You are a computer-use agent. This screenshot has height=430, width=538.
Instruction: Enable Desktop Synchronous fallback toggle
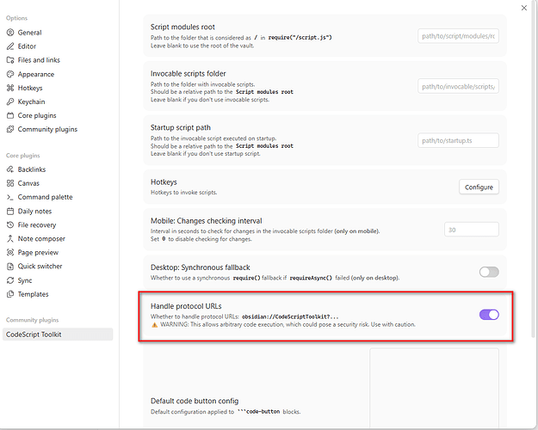(x=488, y=272)
